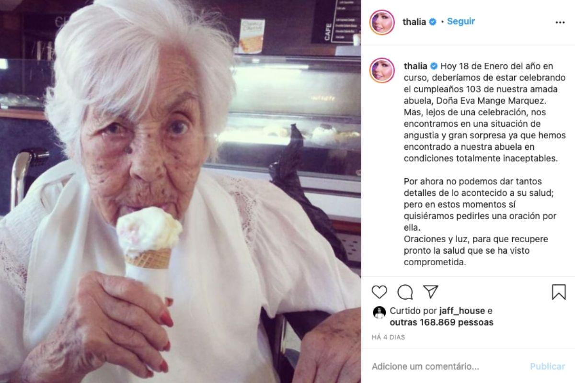Click the post caption text area
This screenshot has height=383, width=575.
(x=481, y=164)
